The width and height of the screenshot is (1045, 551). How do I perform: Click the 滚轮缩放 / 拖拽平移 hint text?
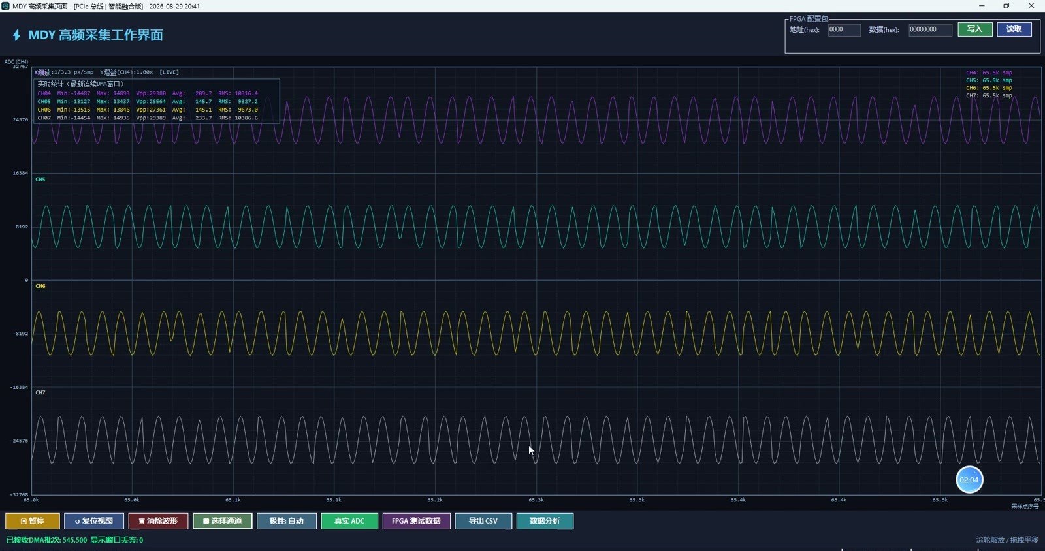click(1007, 540)
